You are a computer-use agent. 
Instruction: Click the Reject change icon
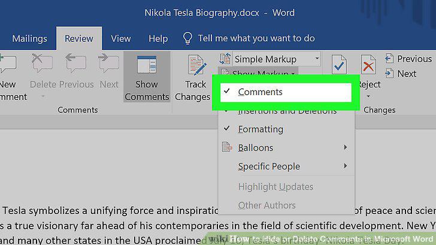coord(368,65)
